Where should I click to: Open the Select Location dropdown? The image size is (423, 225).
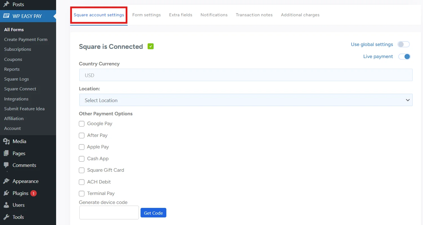point(246,100)
